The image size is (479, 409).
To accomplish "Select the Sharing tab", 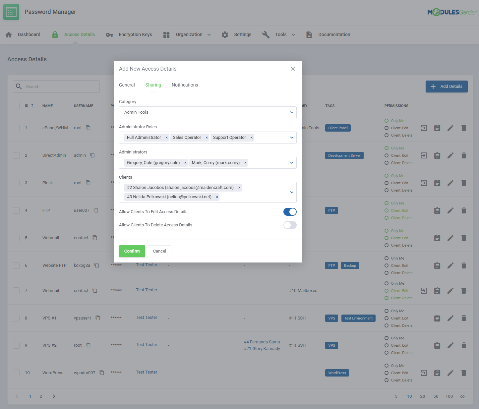I will (153, 85).
